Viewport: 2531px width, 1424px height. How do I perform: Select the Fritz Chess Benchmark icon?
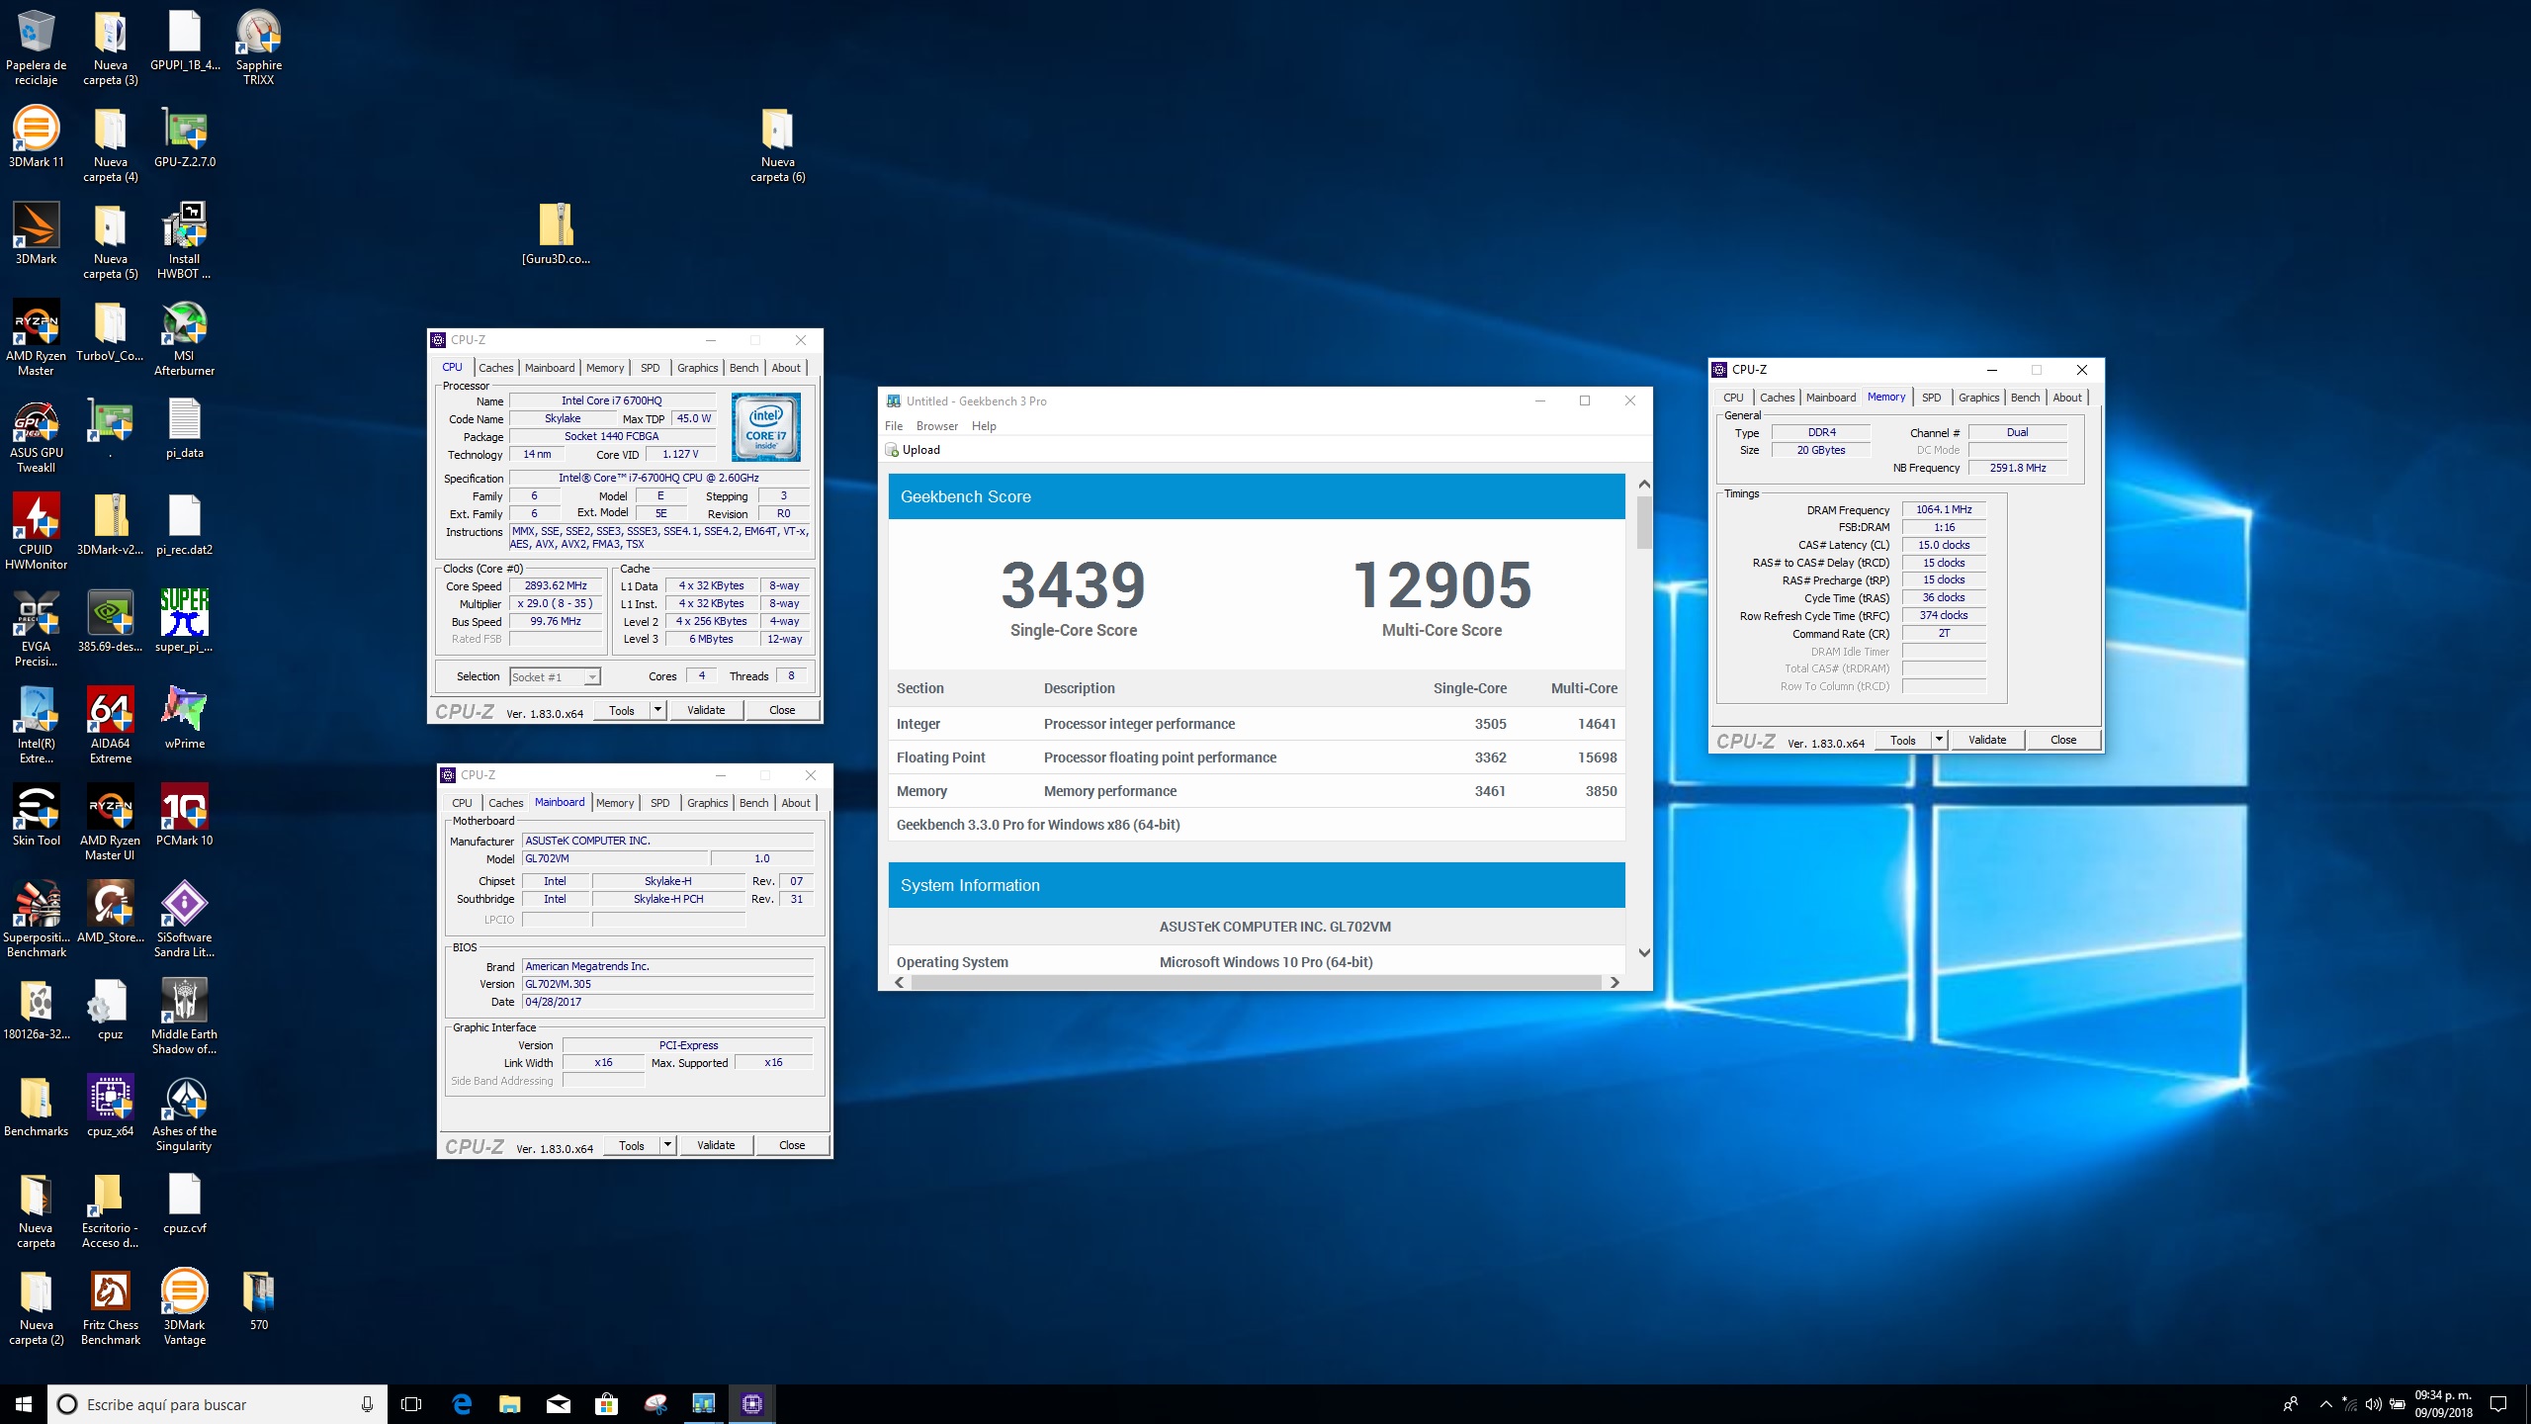point(110,1308)
